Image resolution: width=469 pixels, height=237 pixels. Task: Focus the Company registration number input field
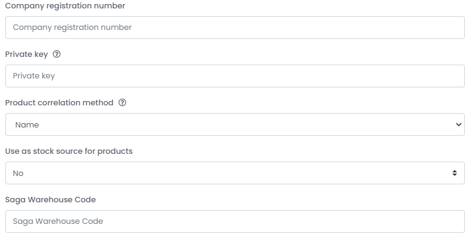235,28
